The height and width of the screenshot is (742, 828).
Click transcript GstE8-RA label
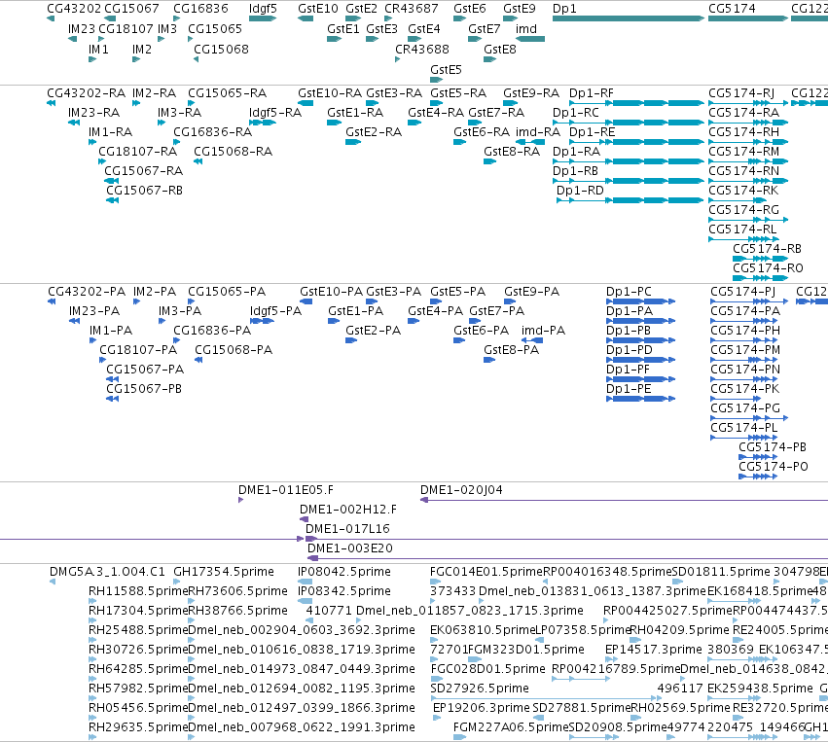point(512,152)
